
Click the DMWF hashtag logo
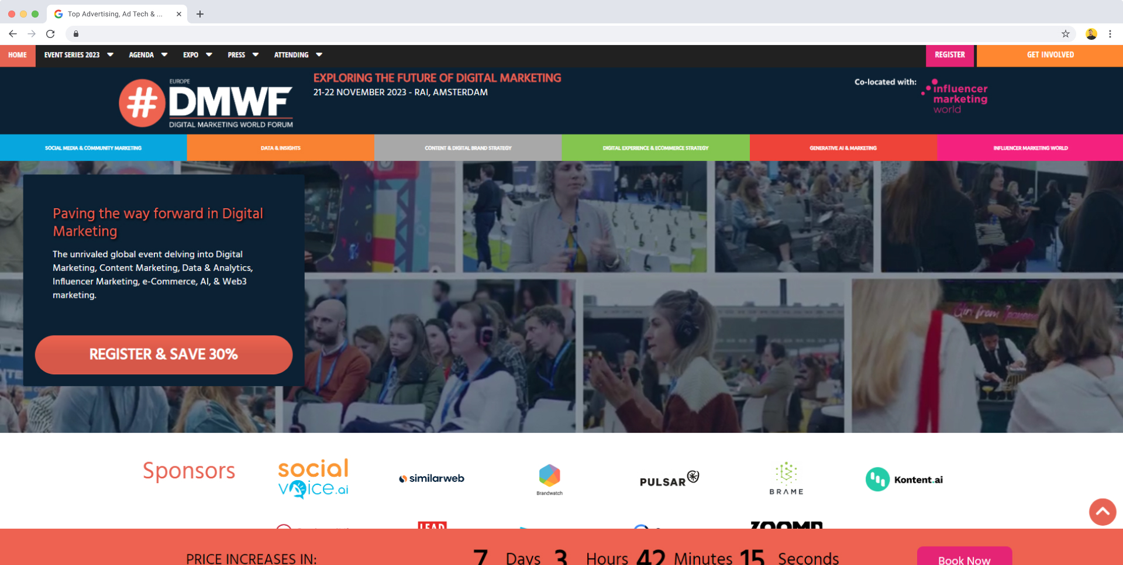click(206, 103)
